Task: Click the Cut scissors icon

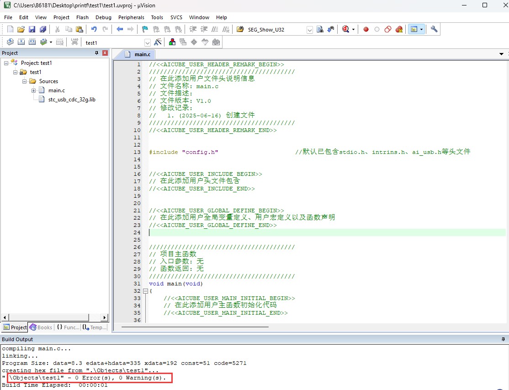Action: pyautogui.click(x=58, y=30)
